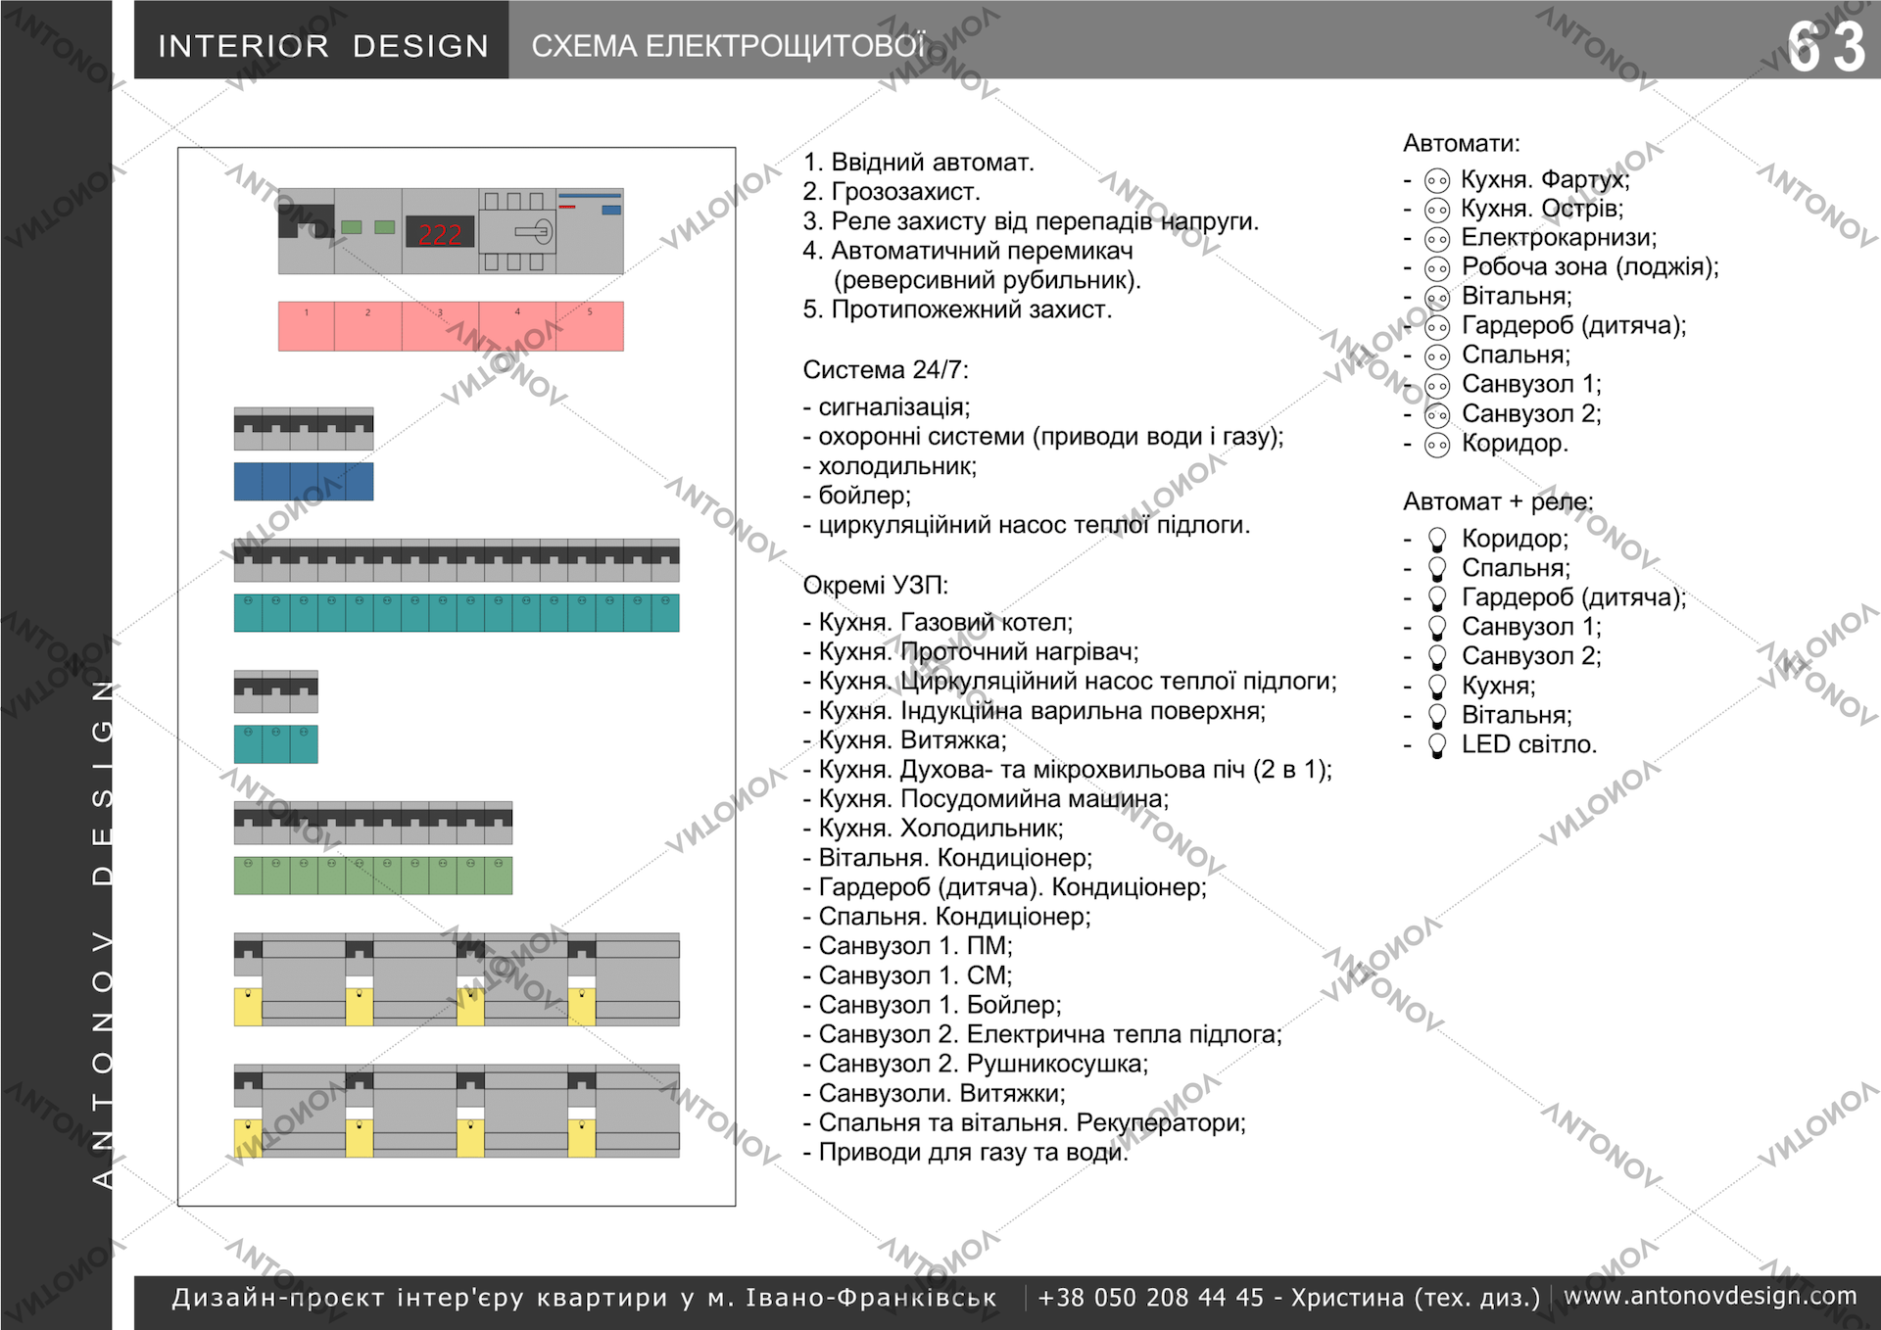
Task: Select the socket icon next to "Електрокарнизи"
Action: 1436,240
